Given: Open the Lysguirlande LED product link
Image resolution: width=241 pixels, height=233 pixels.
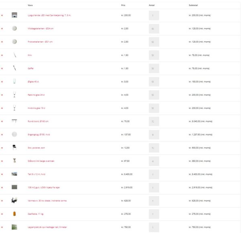Looking at the screenshot, I should click(x=49, y=15).
